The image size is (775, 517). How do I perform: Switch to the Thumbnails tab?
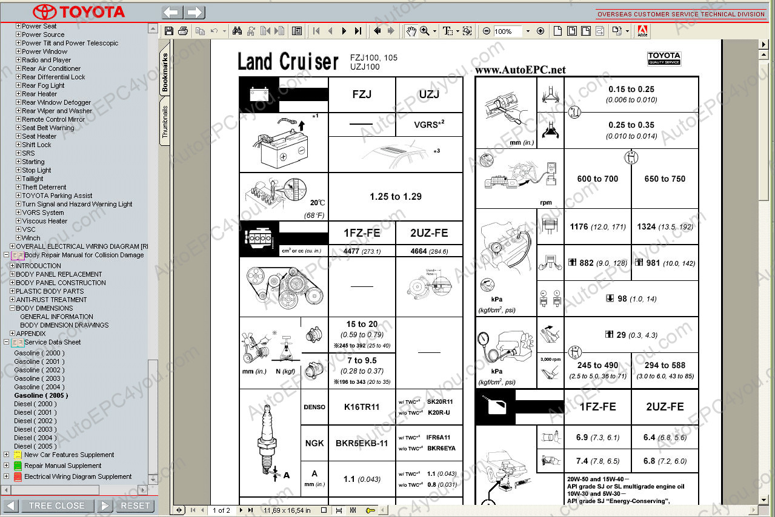pos(165,122)
